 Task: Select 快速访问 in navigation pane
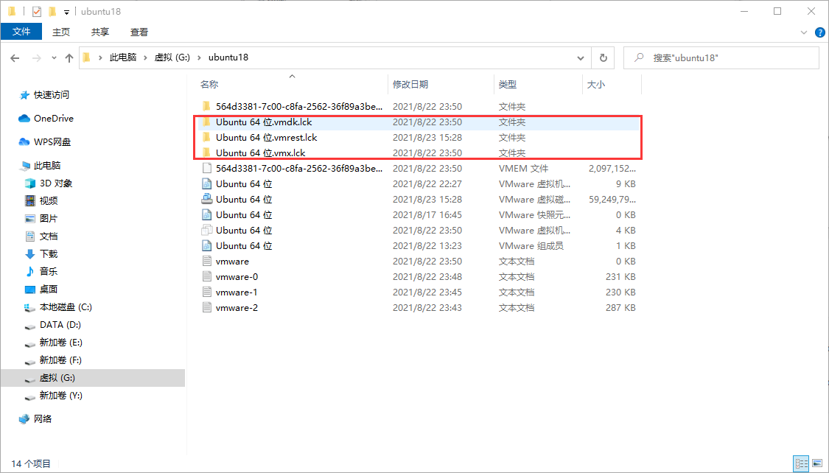pos(52,94)
